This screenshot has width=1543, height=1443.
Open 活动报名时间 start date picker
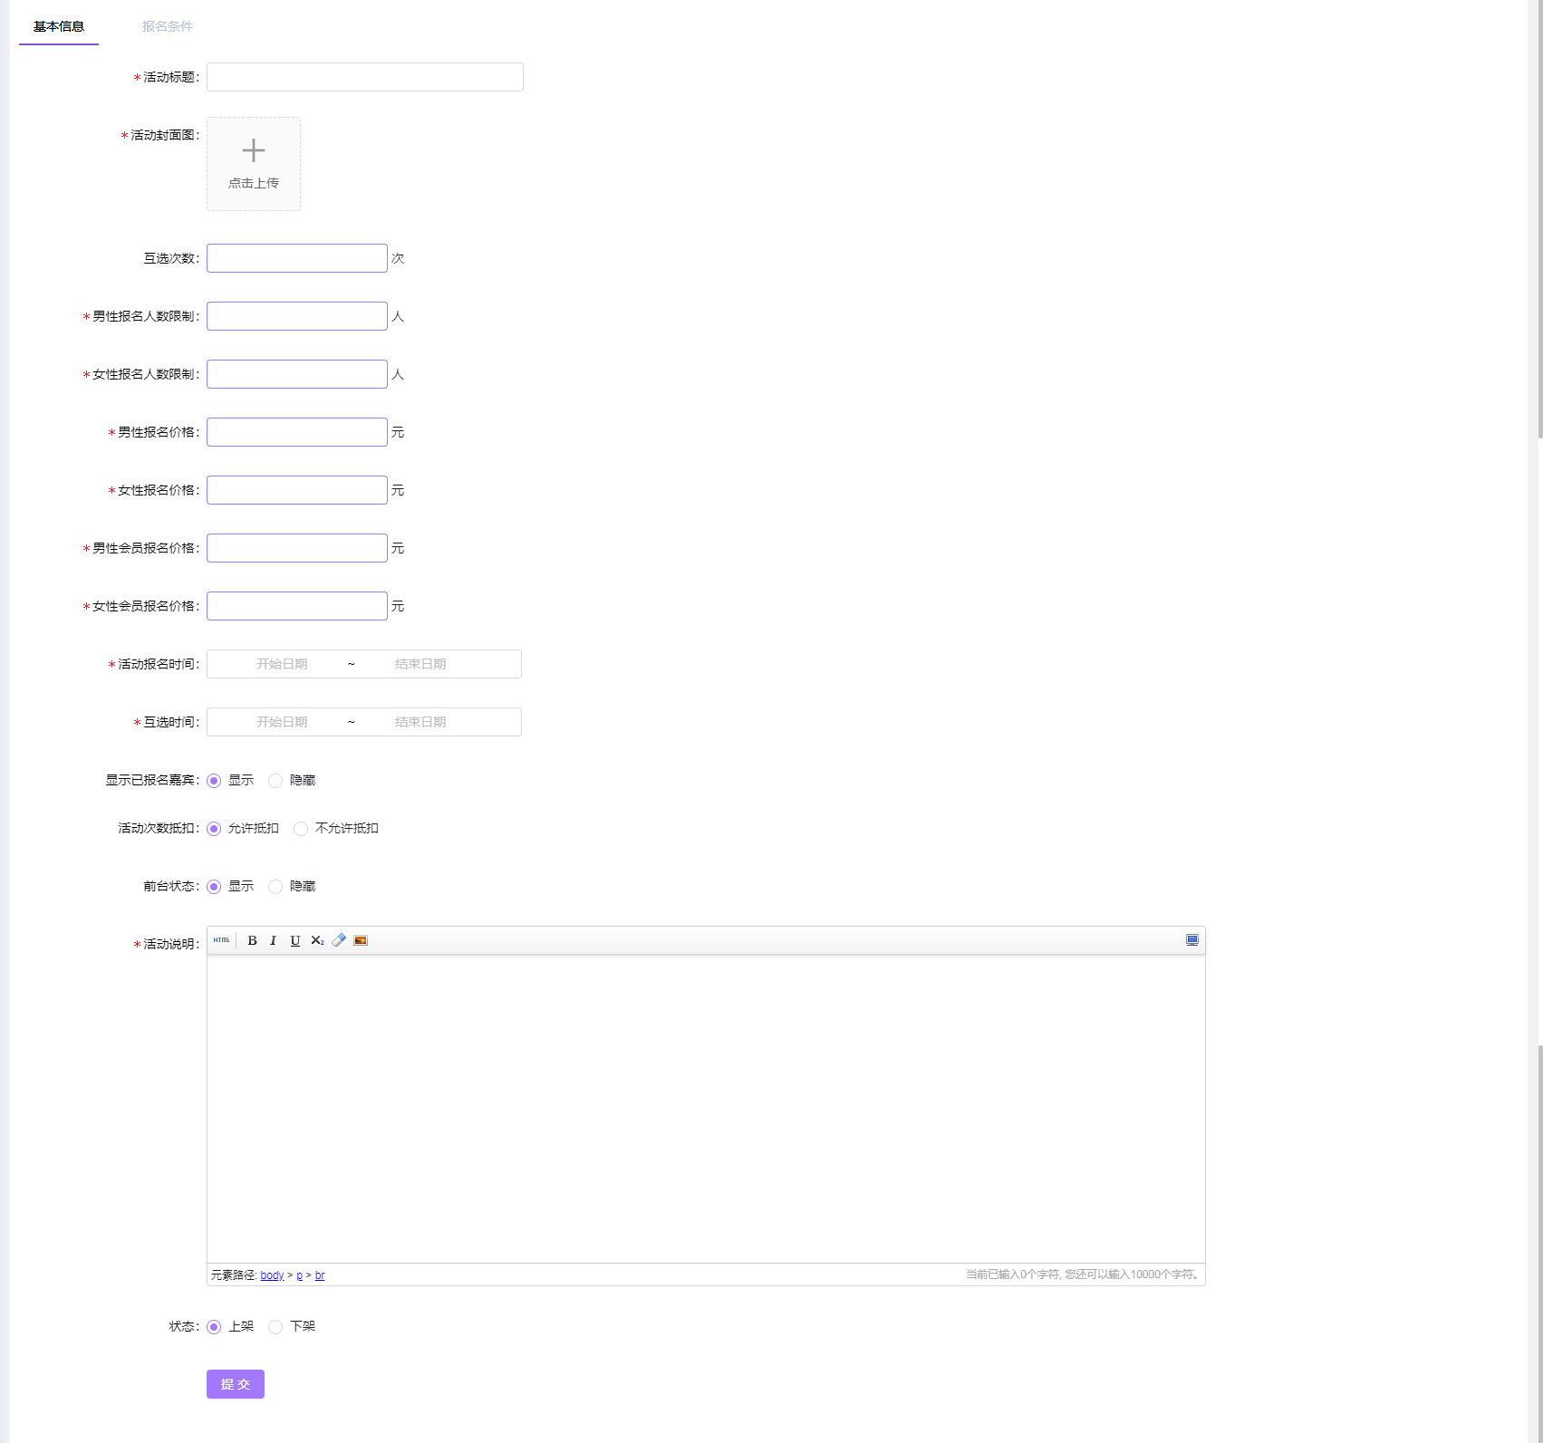[282, 664]
